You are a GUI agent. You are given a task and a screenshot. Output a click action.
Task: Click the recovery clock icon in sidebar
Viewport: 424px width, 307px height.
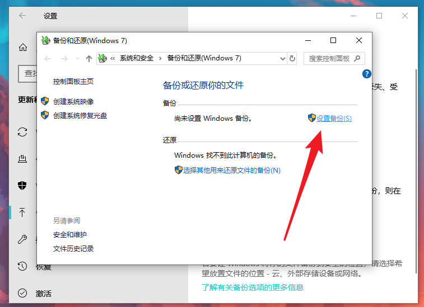point(22,266)
